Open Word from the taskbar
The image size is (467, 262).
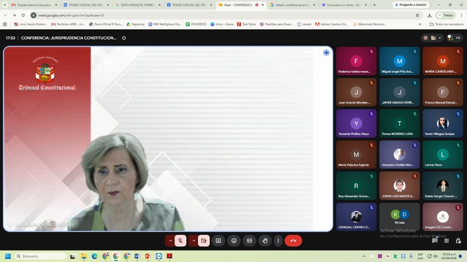[x=137, y=256]
